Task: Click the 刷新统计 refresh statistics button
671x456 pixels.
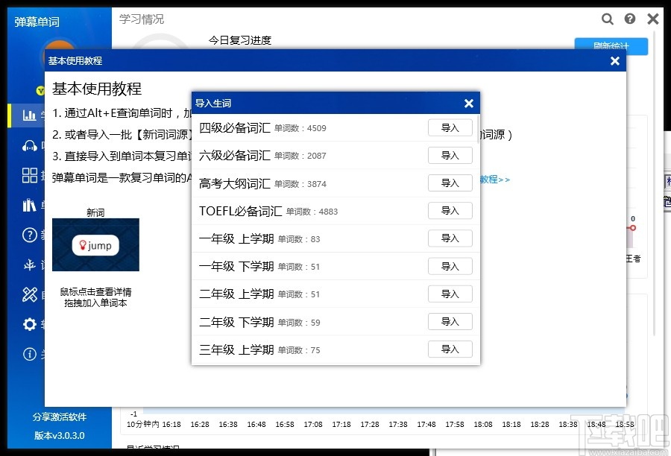Action: [x=611, y=45]
